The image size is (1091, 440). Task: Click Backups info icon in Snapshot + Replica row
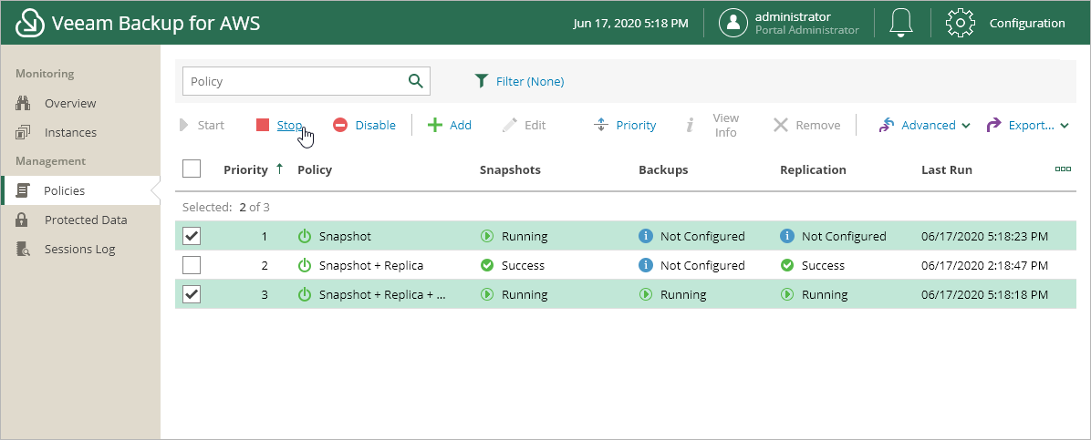[646, 265]
